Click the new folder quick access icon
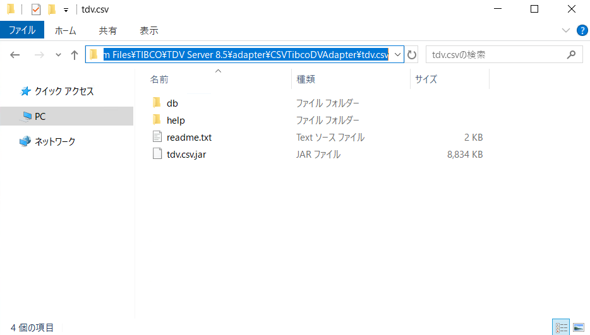This screenshot has width=590, height=335. [52, 9]
